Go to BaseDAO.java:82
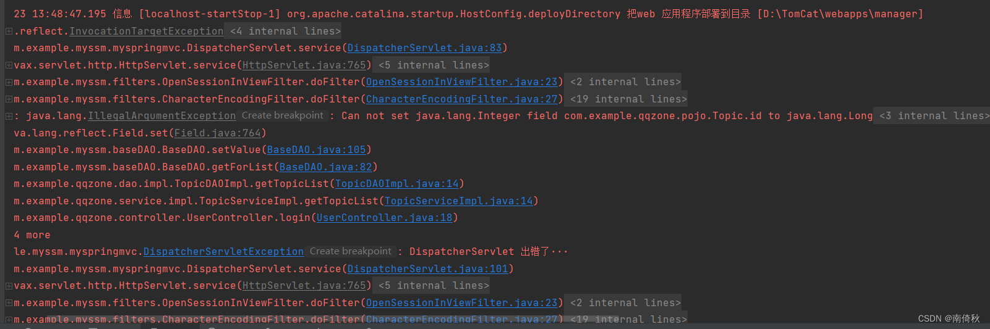The height and width of the screenshot is (329, 990). (x=326, y=167)
